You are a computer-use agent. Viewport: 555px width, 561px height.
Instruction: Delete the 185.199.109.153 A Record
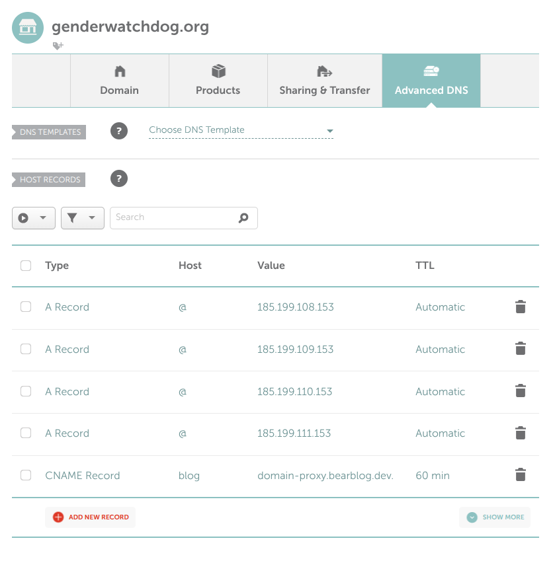coord(521,348)
